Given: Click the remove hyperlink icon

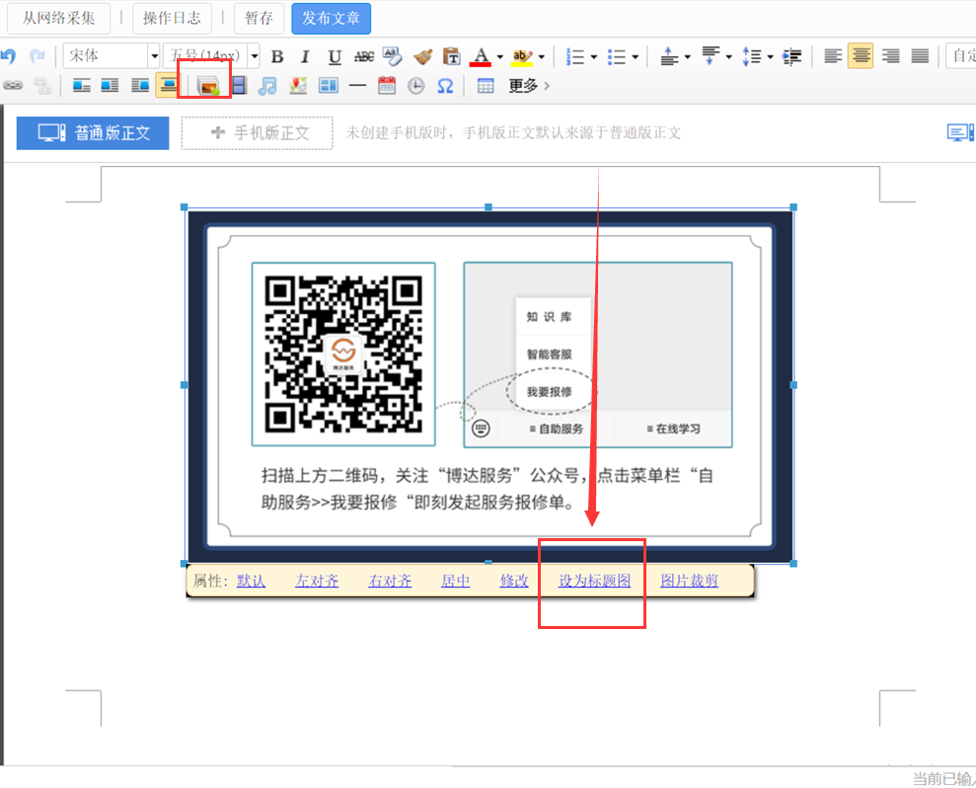Looking at the screenshot, I should click(x=42, y=86).
